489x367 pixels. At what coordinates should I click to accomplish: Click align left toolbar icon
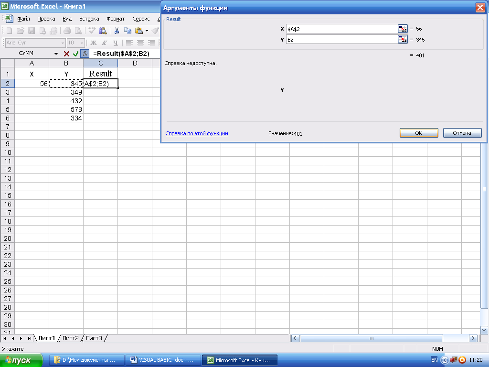tap(129, 43)
